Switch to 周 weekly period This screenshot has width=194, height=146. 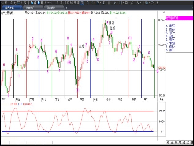tap(78, 3)
